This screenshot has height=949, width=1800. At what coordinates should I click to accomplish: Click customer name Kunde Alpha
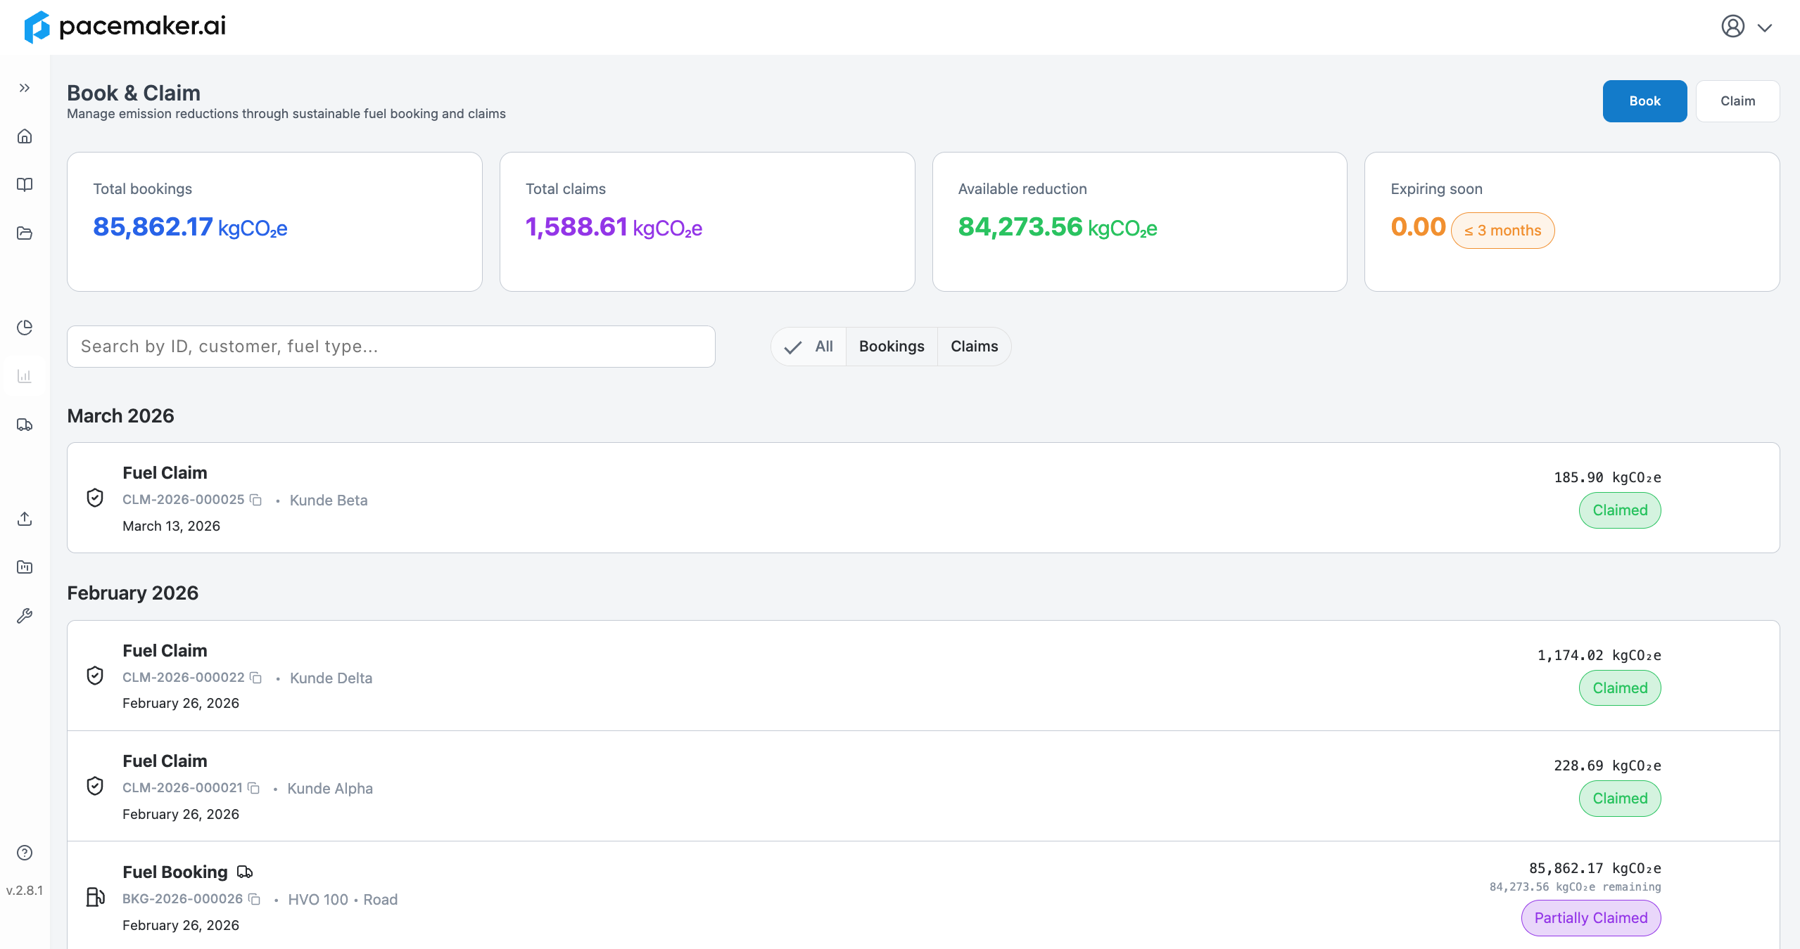coord(330,789)
